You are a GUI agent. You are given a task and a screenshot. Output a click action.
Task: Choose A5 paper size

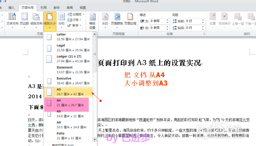coord(68,114)
